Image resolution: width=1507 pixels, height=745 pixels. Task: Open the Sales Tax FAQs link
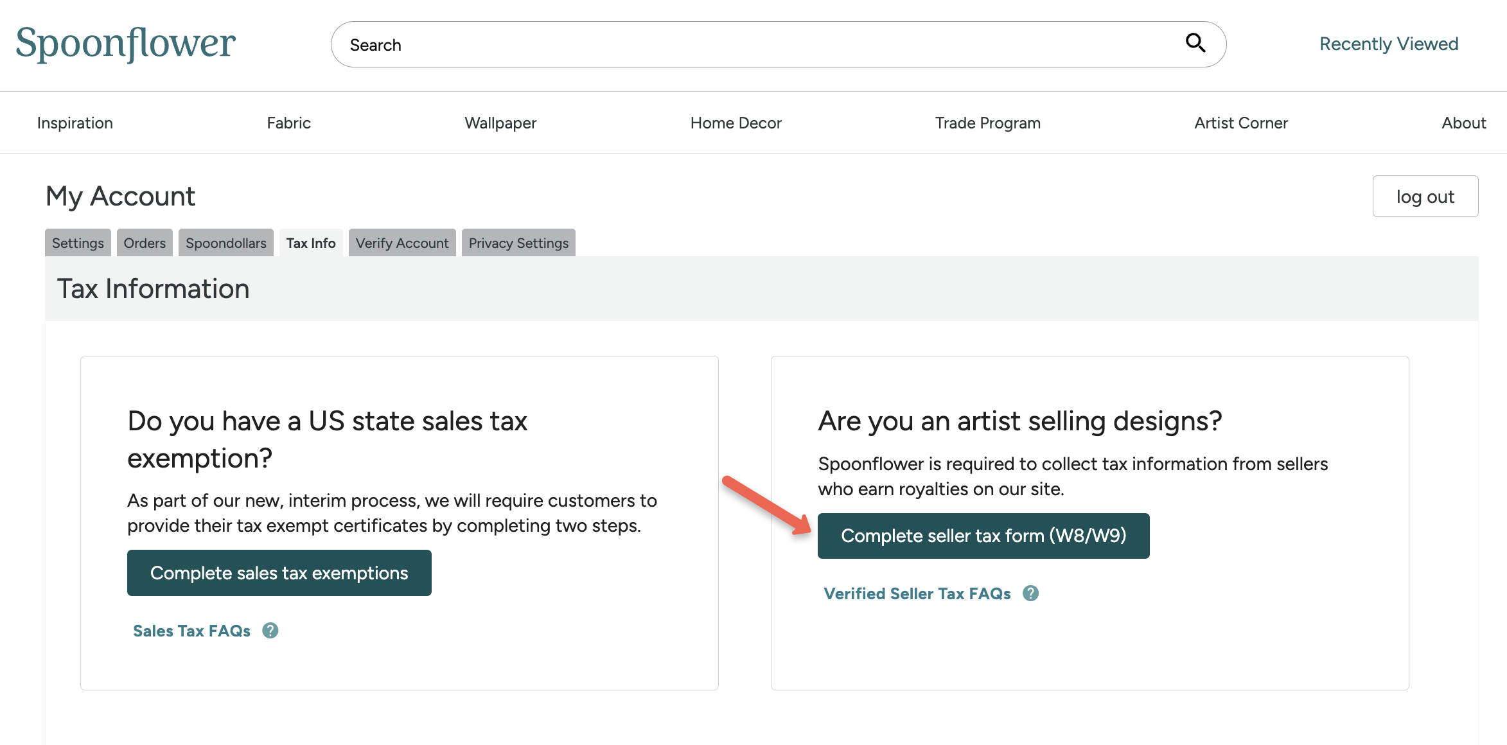point(191,631)
